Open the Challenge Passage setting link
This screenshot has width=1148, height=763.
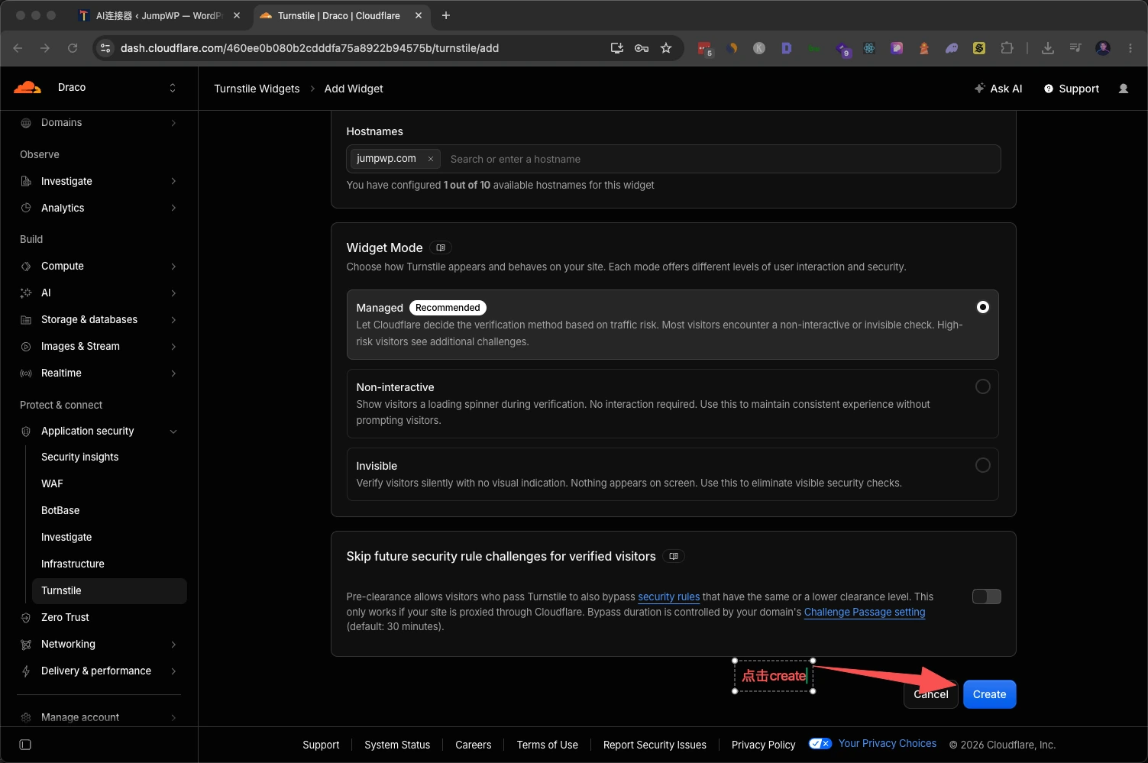(865, 612)
